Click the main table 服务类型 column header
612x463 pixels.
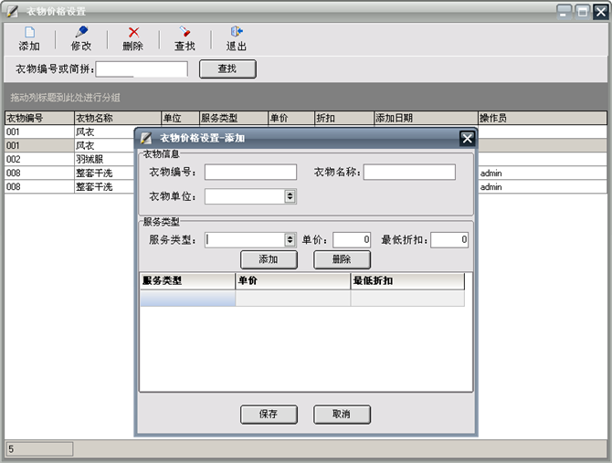(234, 118)
